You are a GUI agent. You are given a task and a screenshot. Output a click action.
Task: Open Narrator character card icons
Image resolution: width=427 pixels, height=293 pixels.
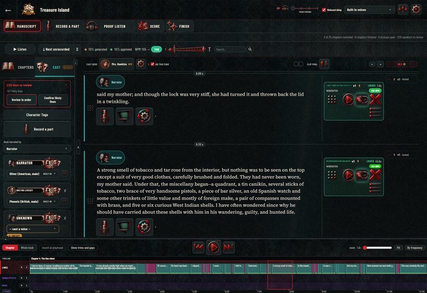[x=53, y=163]
